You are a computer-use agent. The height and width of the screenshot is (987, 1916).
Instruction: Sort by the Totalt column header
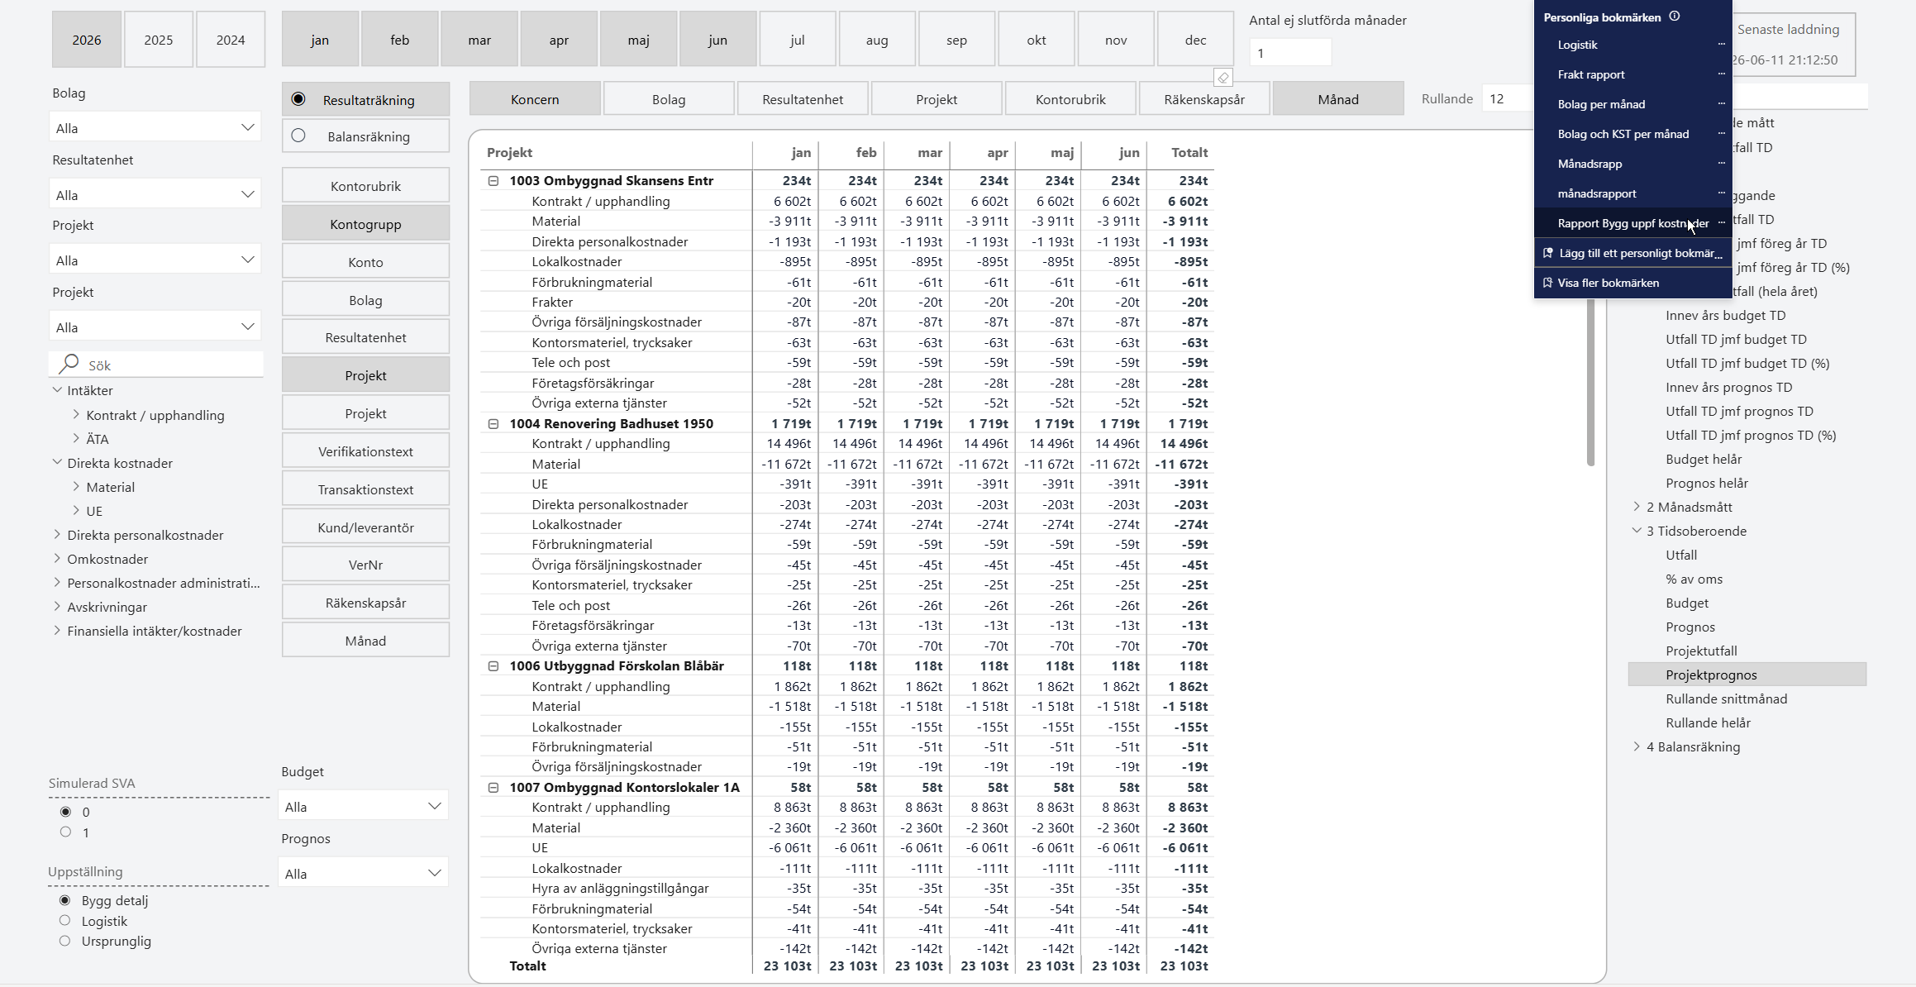point(1189,152)
